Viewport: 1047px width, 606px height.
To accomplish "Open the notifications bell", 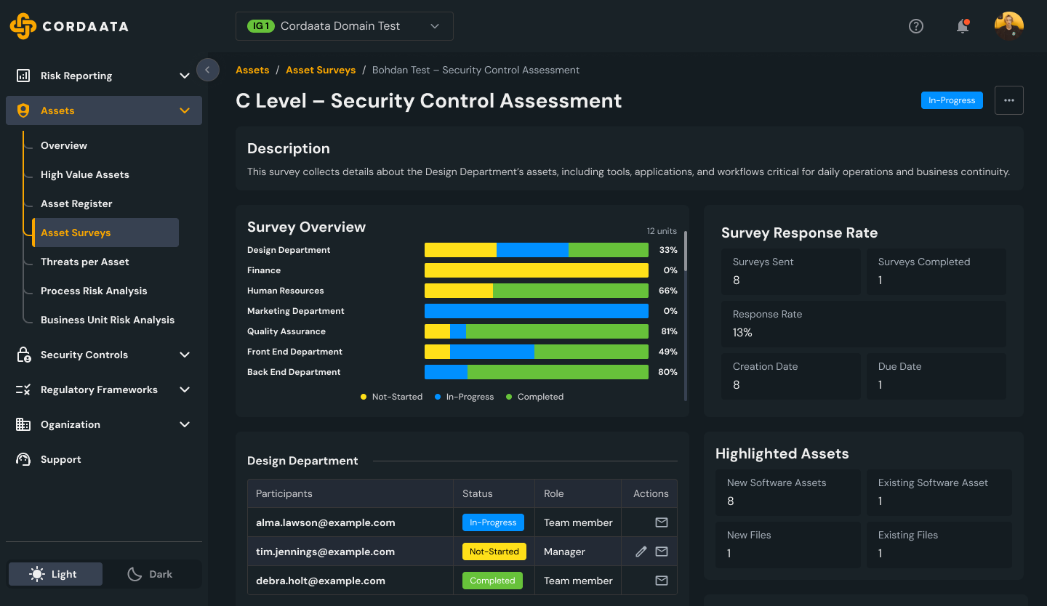I will pyautogui.click(x=963, y=26).
